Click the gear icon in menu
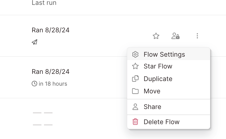Screen dimensions: 226x139 coord(135,54)
